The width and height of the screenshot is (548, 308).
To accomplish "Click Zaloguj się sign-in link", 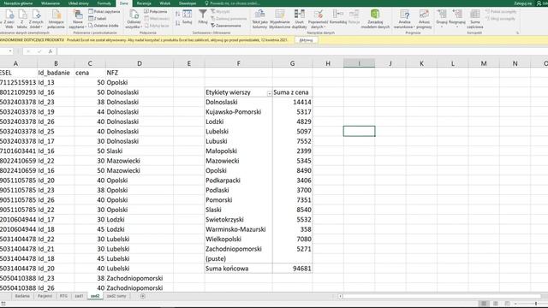I will [x=523, y=3].
